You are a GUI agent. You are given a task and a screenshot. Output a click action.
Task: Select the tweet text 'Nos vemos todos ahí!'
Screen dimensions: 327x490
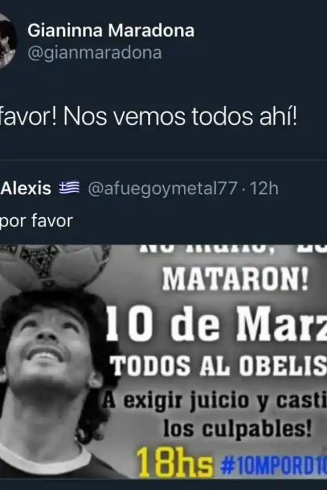coord(180,117)
